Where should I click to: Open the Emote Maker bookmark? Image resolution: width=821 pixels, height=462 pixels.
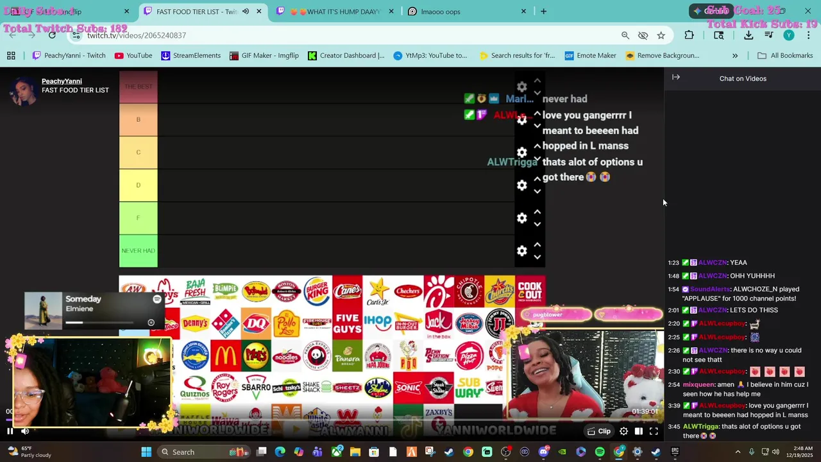pyautogui.click(x=590, y=56)
